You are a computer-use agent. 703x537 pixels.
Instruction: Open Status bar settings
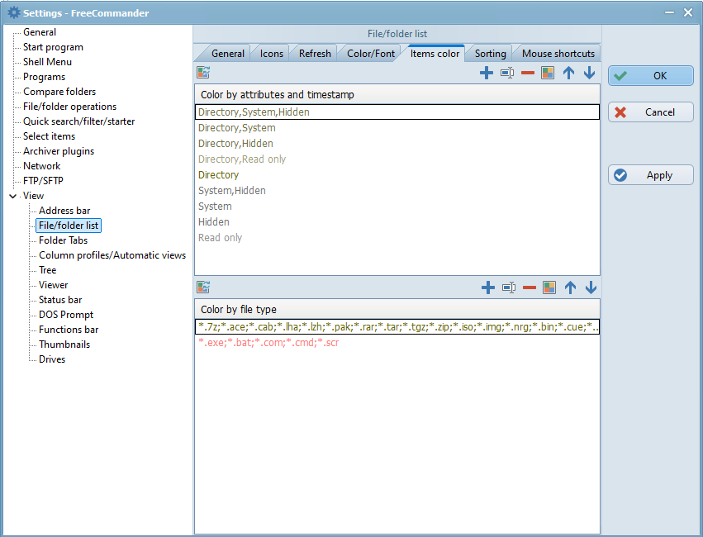click(60, 299)
